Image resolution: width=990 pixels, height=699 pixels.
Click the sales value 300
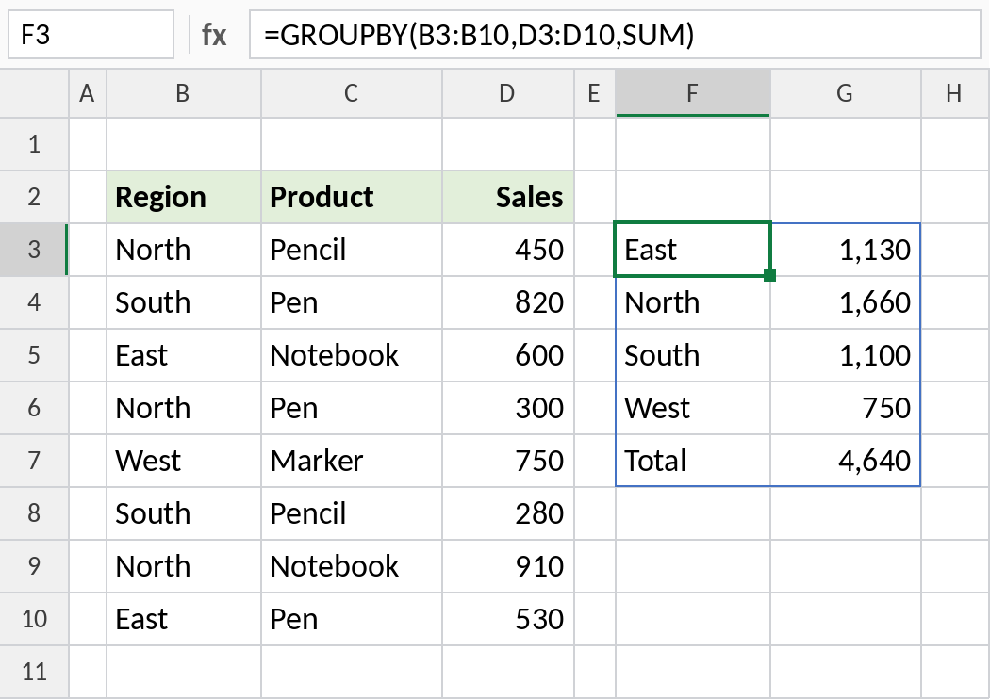point(508,408)
